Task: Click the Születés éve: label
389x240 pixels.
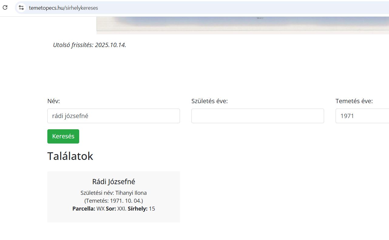Action: click(209, 101)
